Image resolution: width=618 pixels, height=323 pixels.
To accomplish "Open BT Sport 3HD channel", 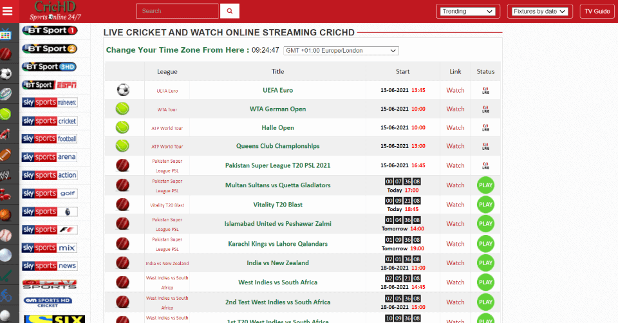I will click(50, 67).
